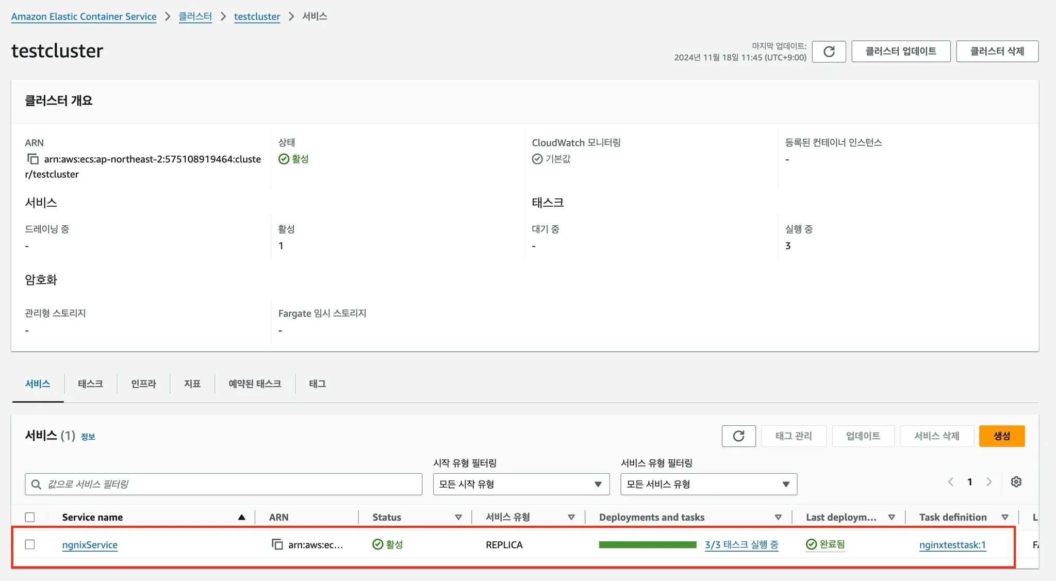
Task: Click the 서비스 삭제 button
Action: (936, 436)
